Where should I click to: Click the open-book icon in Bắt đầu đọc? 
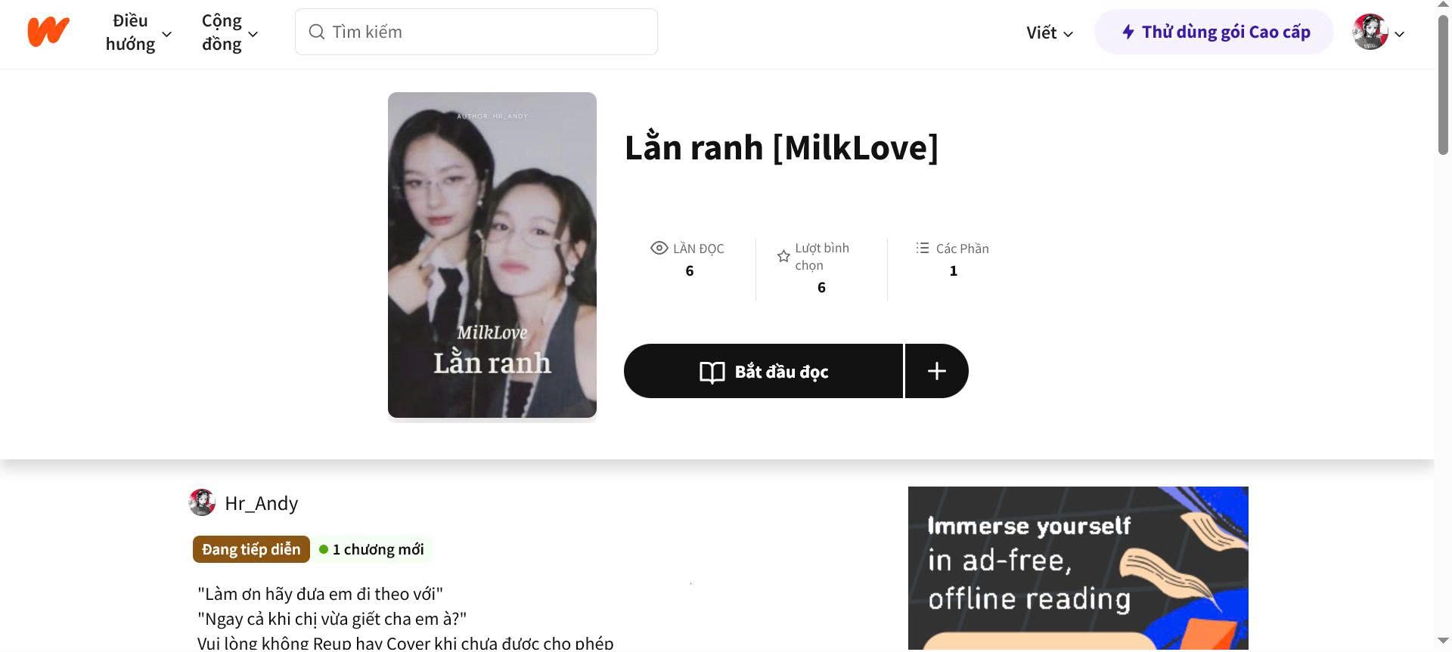[x=712, y=372]
